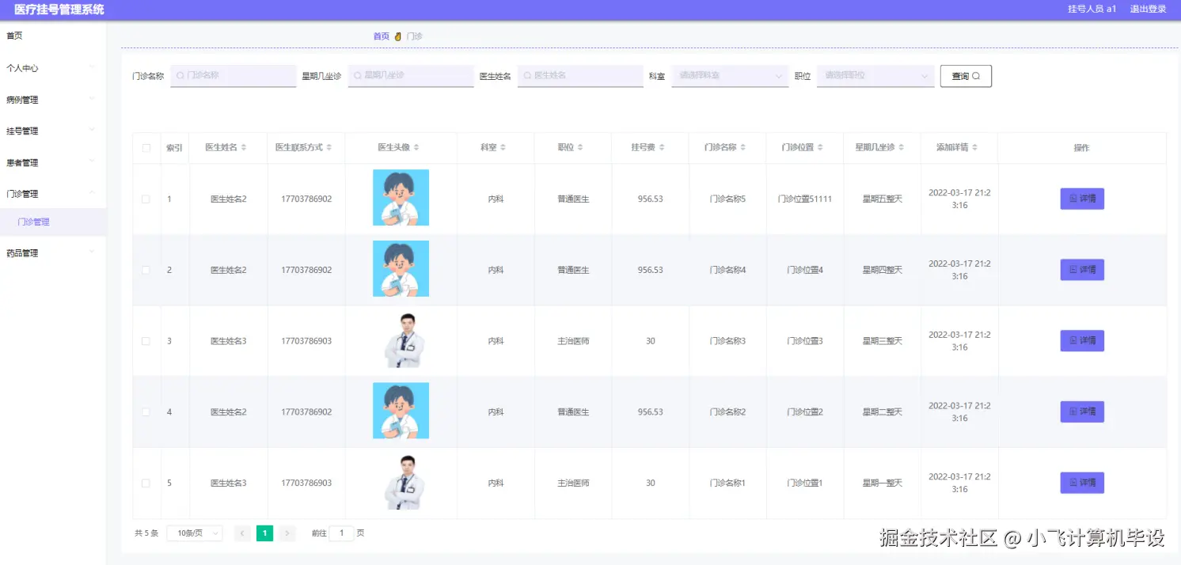1181x565 pixels.
Task: Open 详情 for 门诊名称3 row
Action: click(1082, 340)
